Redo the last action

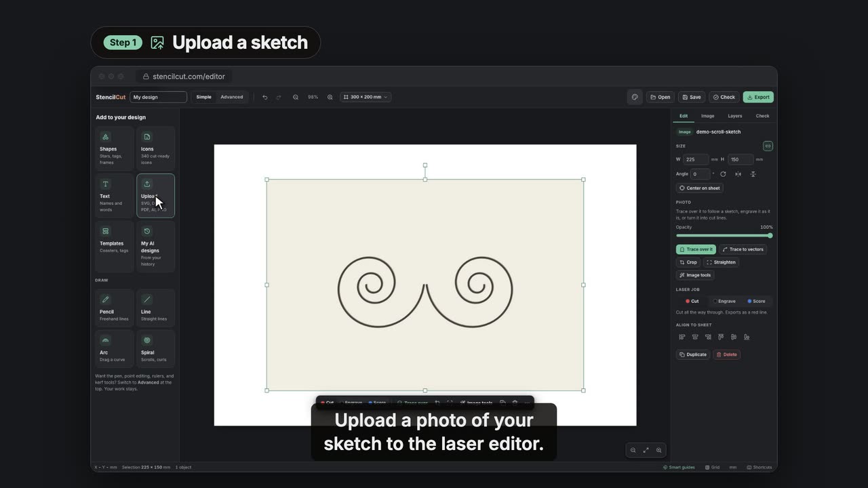coord(279,97)
